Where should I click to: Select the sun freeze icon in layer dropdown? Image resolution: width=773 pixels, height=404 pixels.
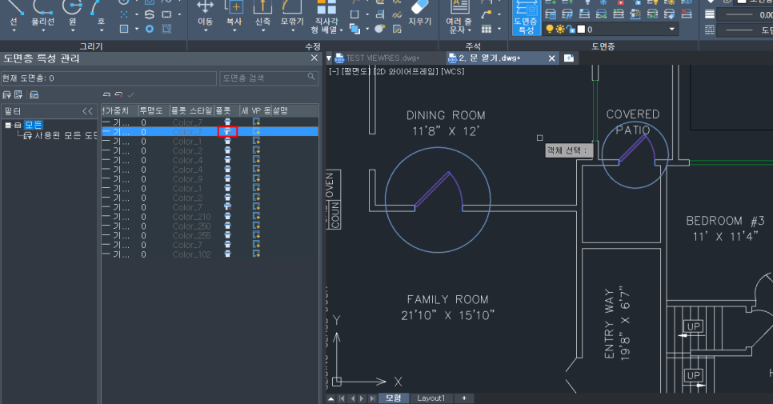click(x=560, y=29)
